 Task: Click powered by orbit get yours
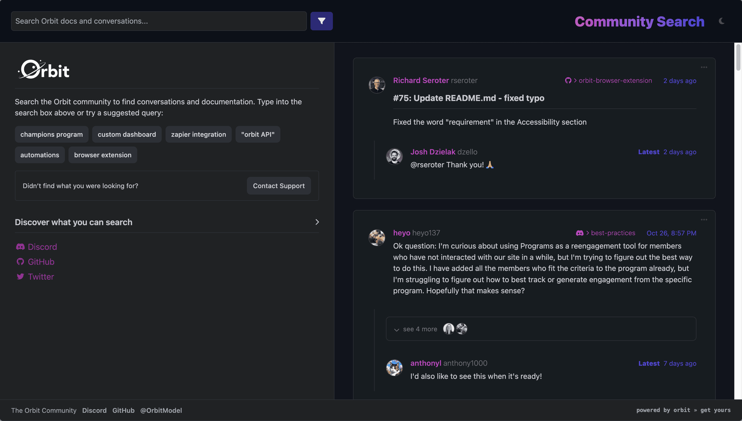[684, 410]
